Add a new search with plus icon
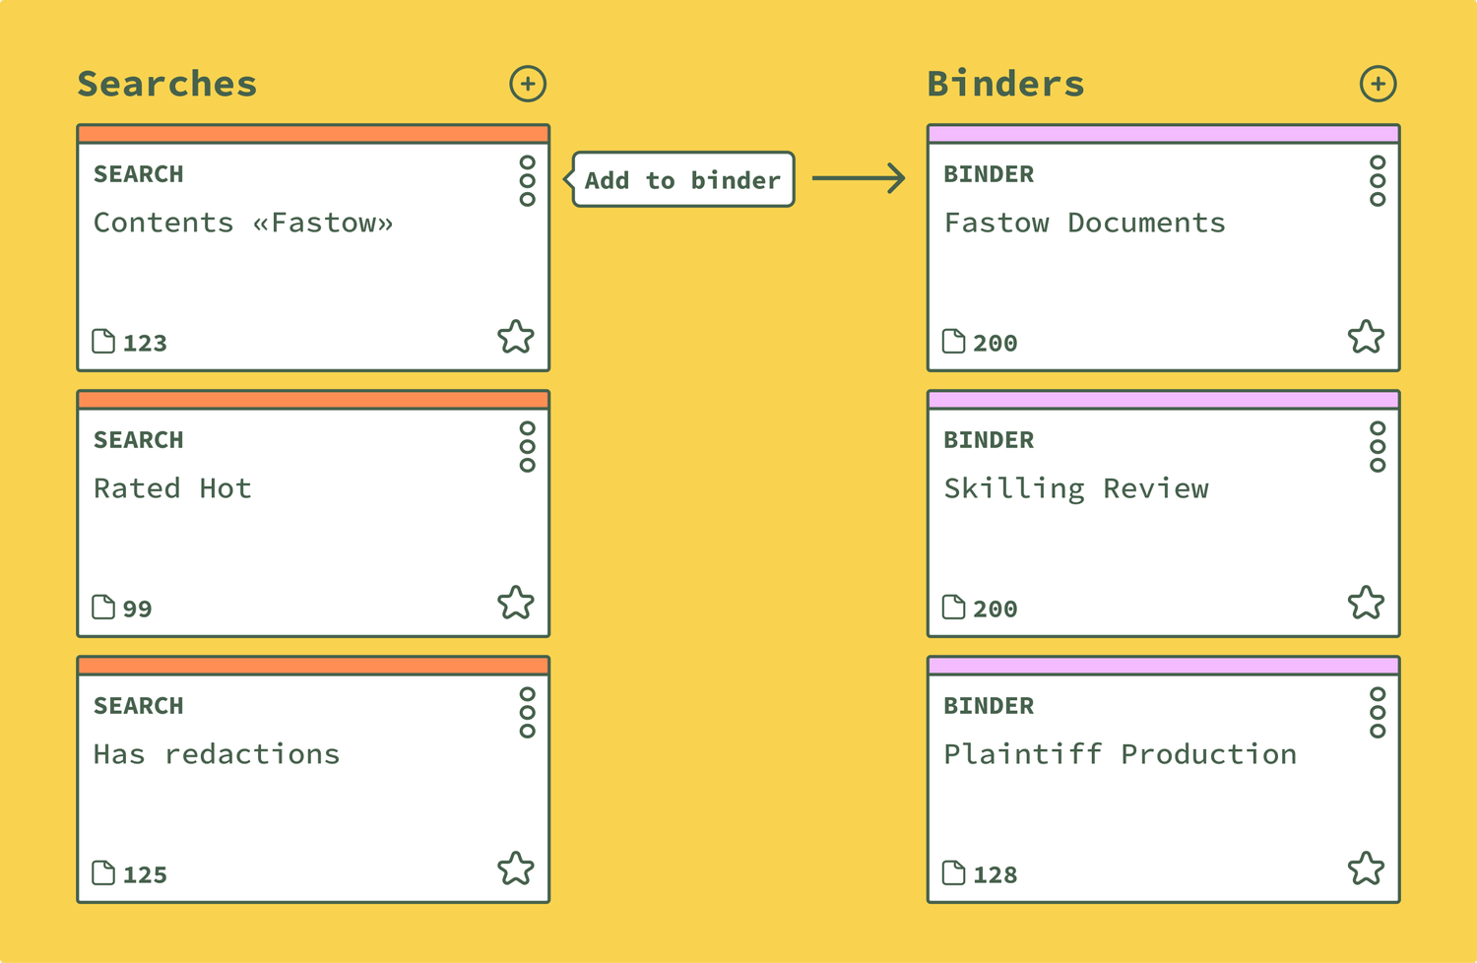Viewport: 1477px width, 963px height. click(x=528, y=84)
